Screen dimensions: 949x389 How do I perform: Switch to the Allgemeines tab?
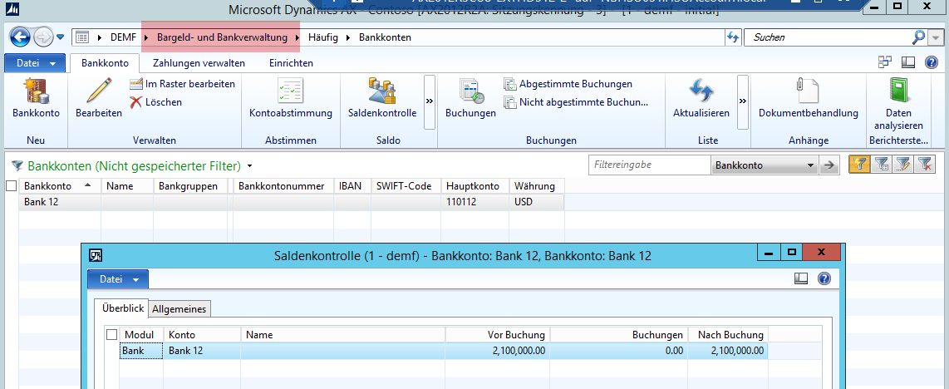[x=179, y=309]
